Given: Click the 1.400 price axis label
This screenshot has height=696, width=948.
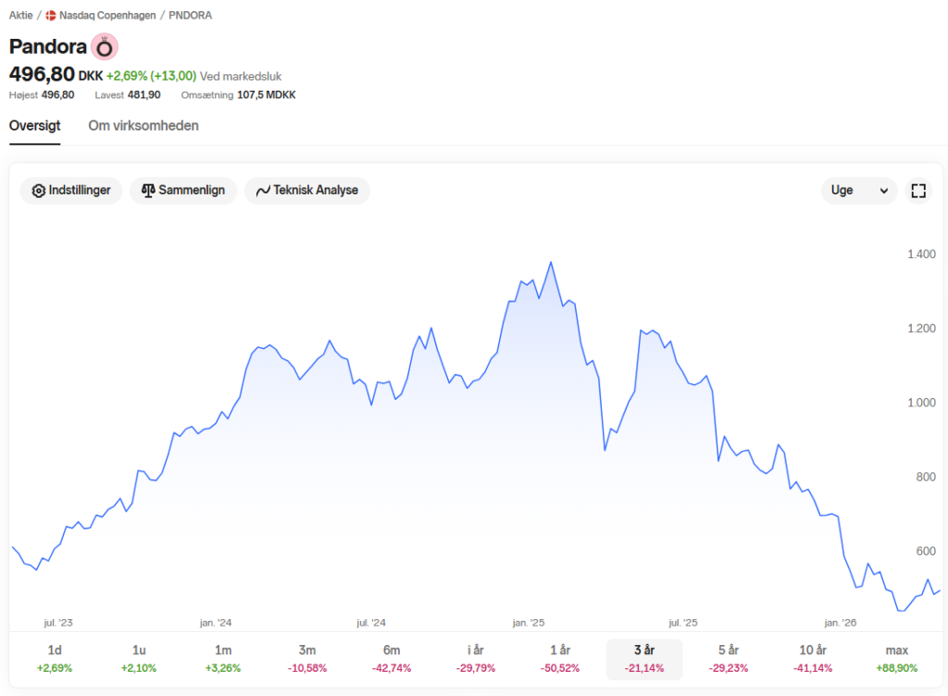Looking at the screenshot, I should tap(921, 255).
